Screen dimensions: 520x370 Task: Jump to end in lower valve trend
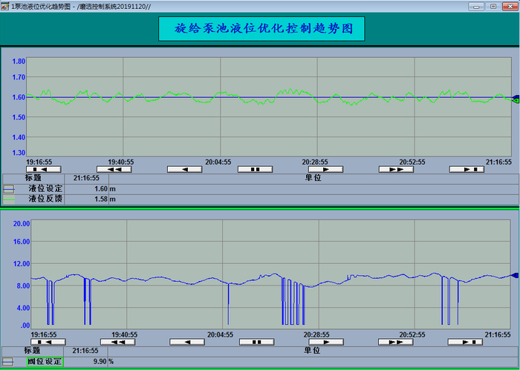click(465, 342)
